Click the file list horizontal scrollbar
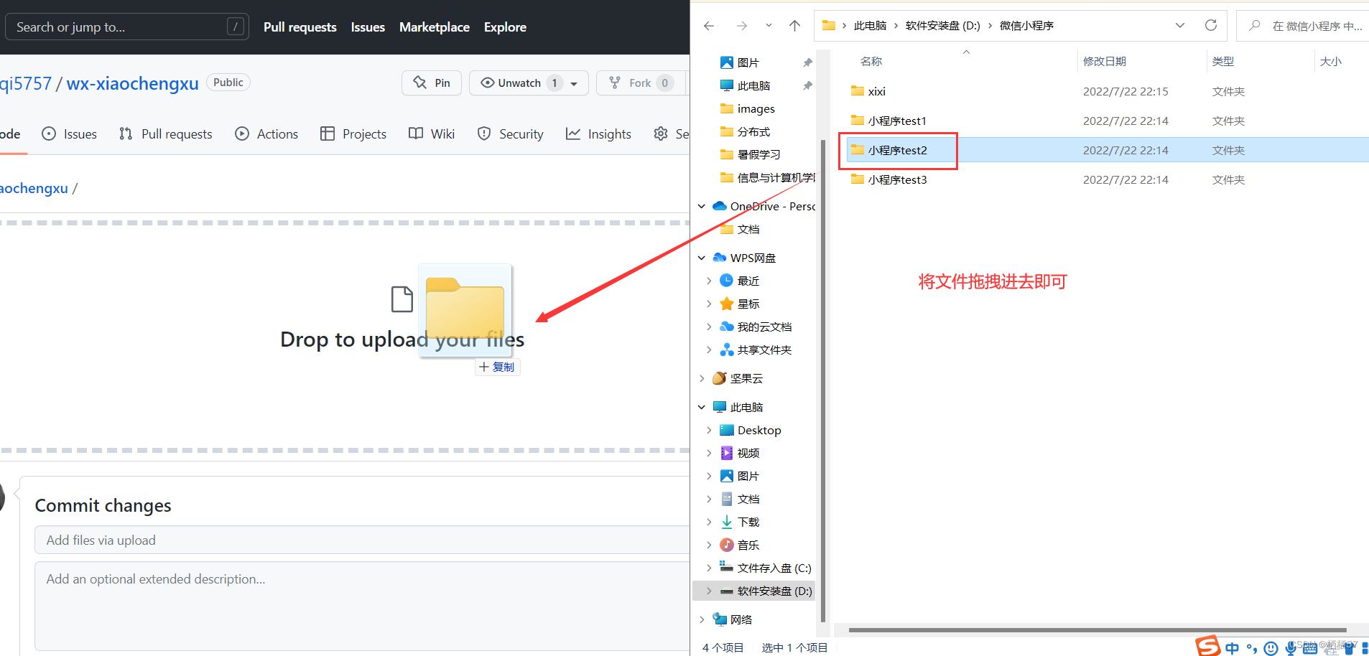This screenshot has width=1369, height=656. click(x=1097, y=630)
